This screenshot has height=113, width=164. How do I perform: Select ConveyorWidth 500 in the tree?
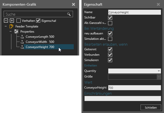tap(40, 42)
